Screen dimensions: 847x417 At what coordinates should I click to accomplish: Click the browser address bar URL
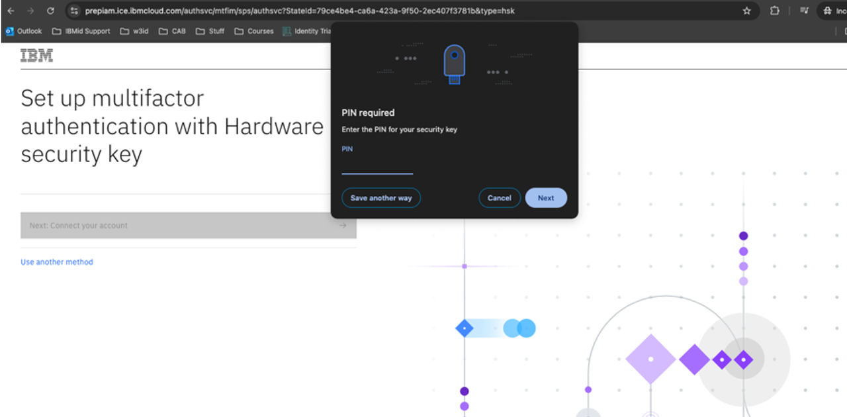(300, 11)
